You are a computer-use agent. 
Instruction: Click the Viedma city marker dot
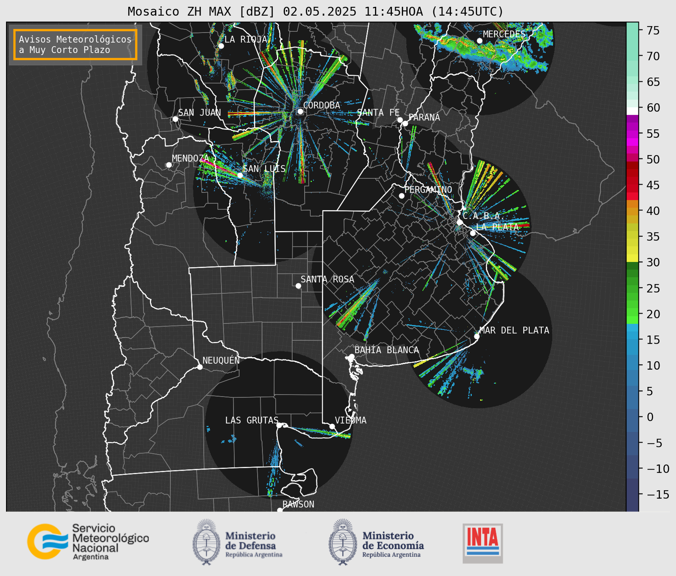332,426
